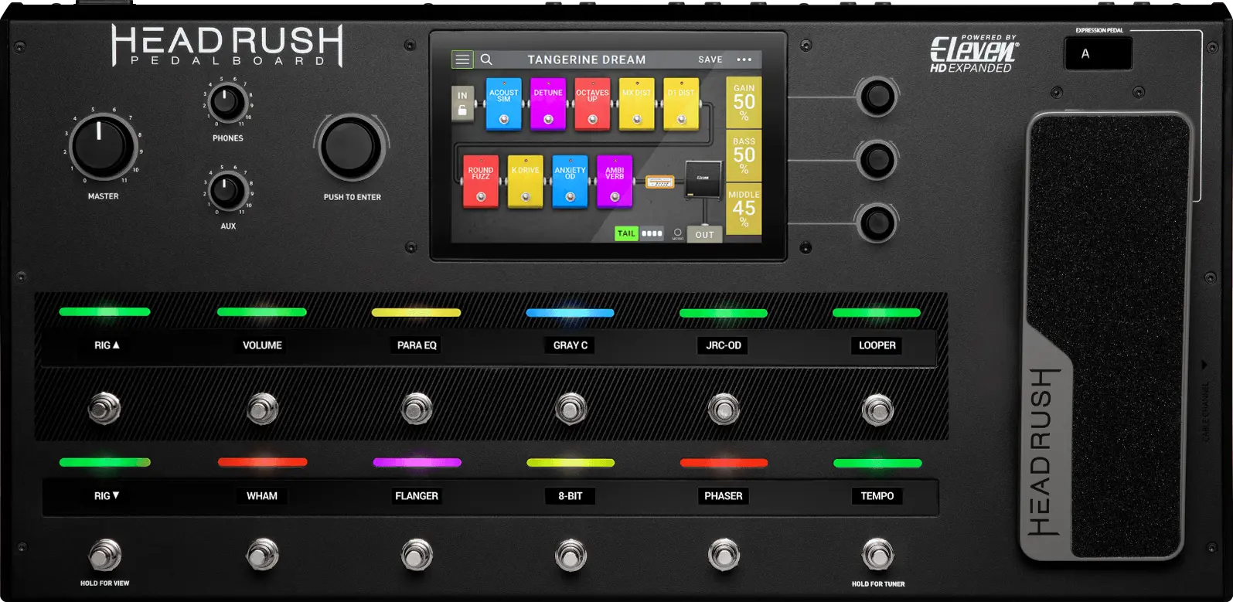1233x602 pixels.
Task: Tap the magnifying glass search icon
Action: (x=486, y=60)
